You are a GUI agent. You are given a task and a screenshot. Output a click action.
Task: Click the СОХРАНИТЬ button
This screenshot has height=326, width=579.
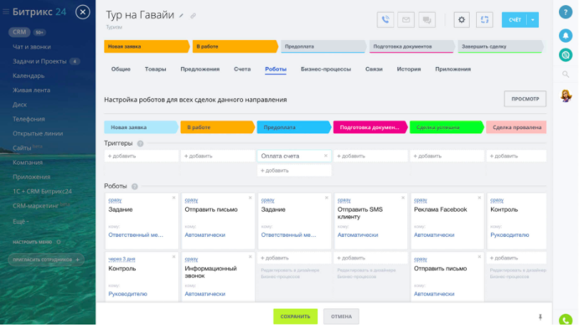pos(295,317)
